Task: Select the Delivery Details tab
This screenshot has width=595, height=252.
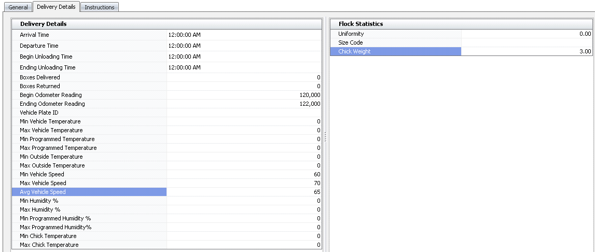Action: (x=57, y=7)
